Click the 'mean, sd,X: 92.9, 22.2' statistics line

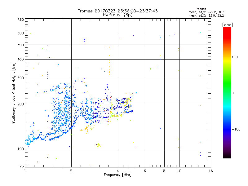click(x=206, y=15)
